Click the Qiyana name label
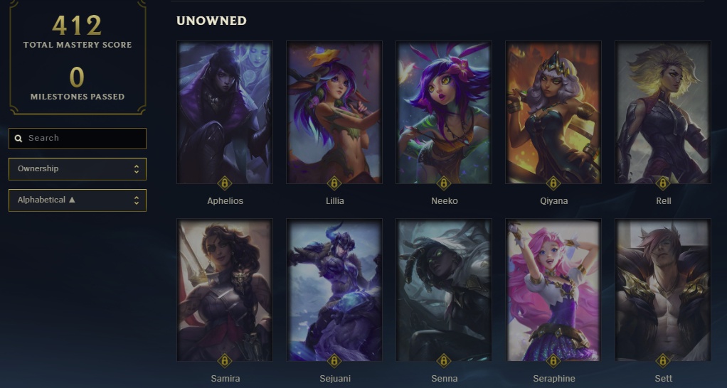Image resolution: width=727 pixels, height=388 pixels. pyautogui.click(x=553, y=201)
